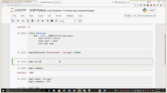Open the Widgets menu
The height and width of the screenshot is (93, 167).
[70, 16]
